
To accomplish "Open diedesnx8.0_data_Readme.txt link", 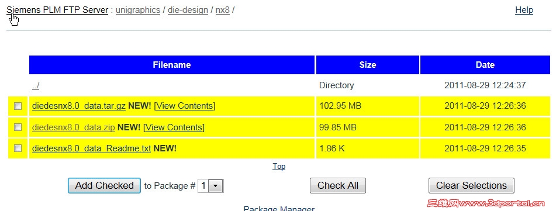I will (91, 148).
